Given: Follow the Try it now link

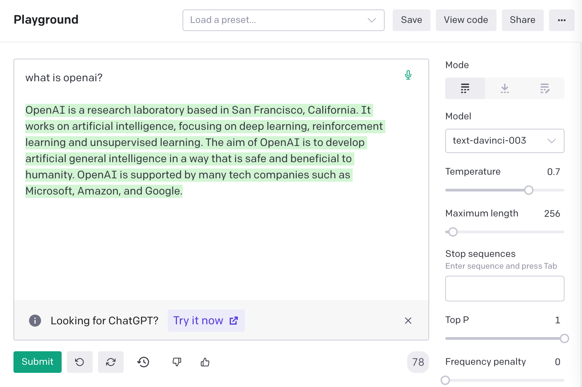Looking at the screenshot, I should (x=206, y=321).
